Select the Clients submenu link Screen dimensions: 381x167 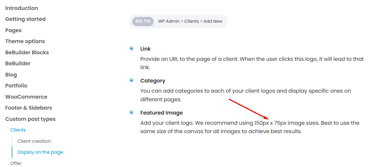coord(18,130)
